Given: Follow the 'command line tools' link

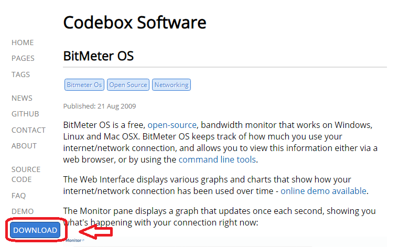Looking at the screenshot, I should click(217, 159).
